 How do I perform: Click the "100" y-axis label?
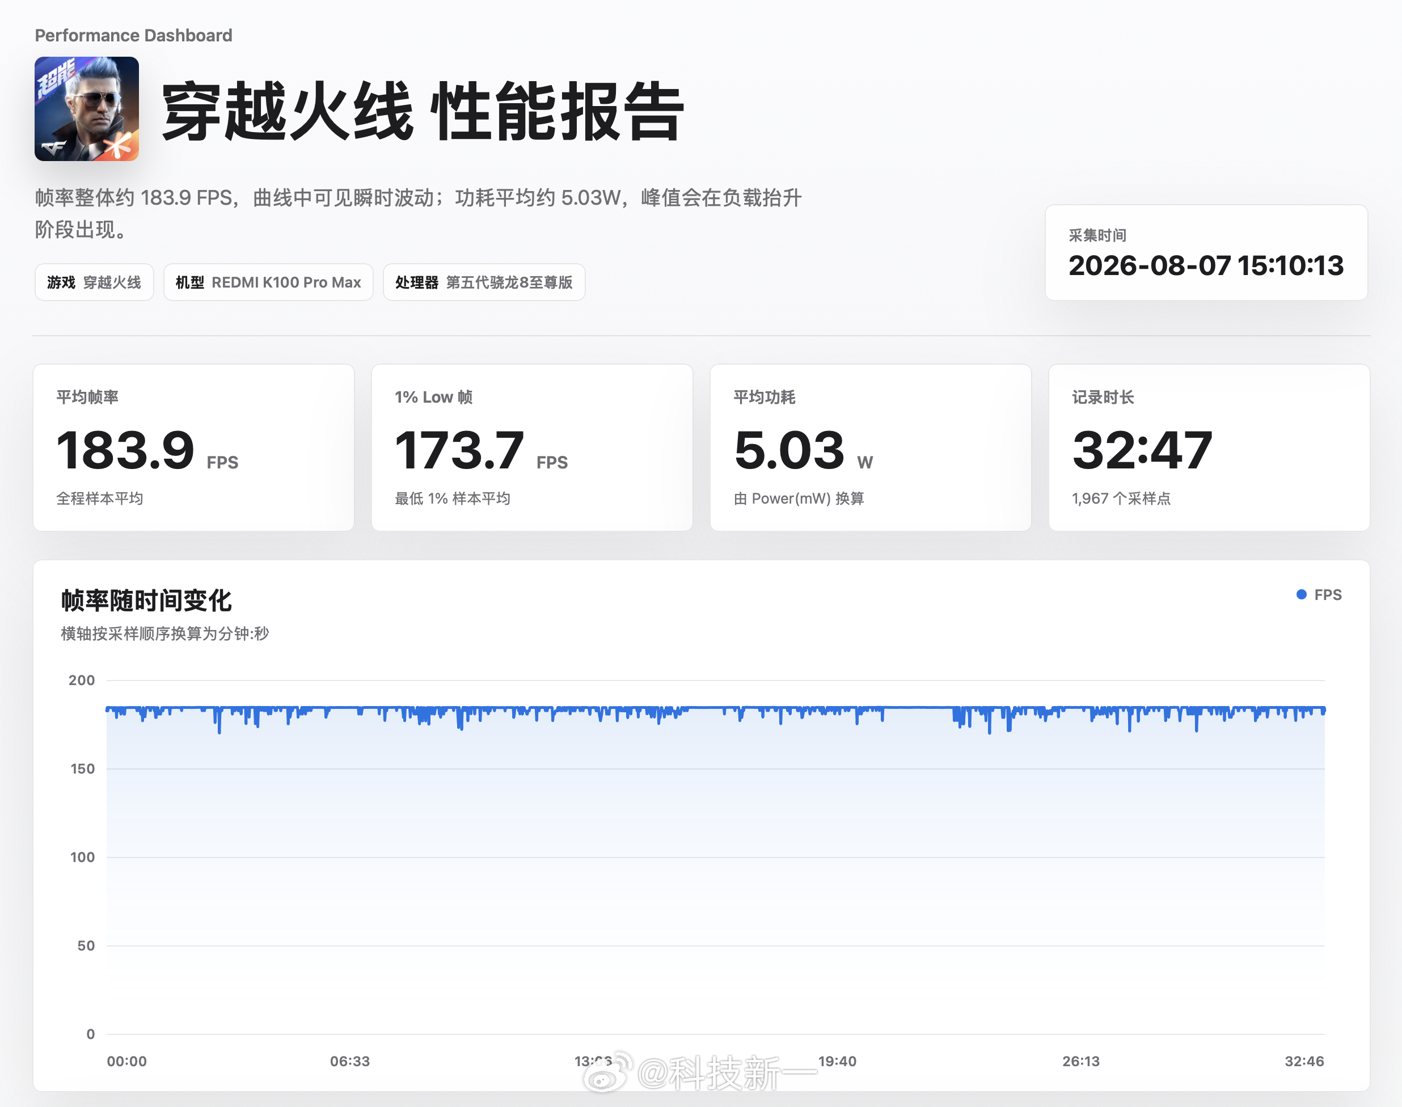point(82,857)
